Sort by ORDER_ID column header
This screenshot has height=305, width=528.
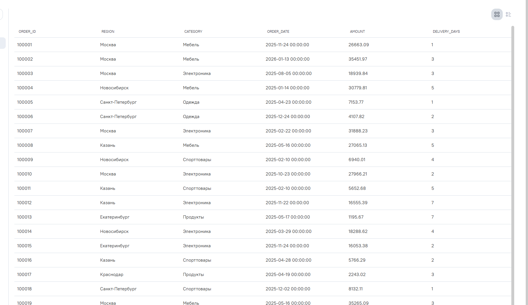(27, 32)
